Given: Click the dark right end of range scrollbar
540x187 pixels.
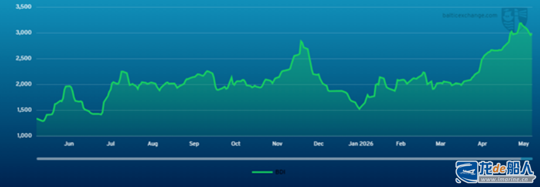Looking at the screenshot, I should (527, 159).
